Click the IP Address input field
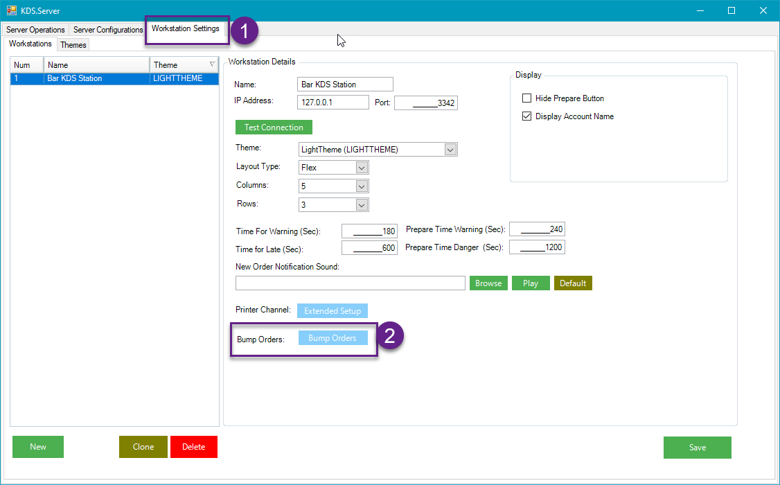The image size is (780, 485). [x=333, y=103]
